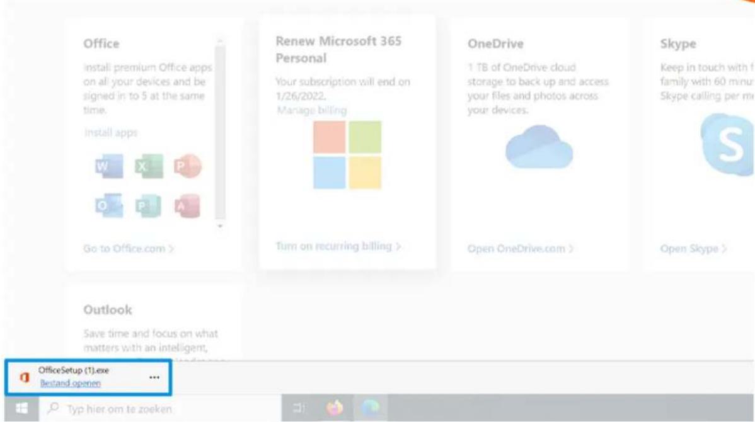Click the search magnifier icon in taskbar
755x422 pixels.
coord(54,409)
